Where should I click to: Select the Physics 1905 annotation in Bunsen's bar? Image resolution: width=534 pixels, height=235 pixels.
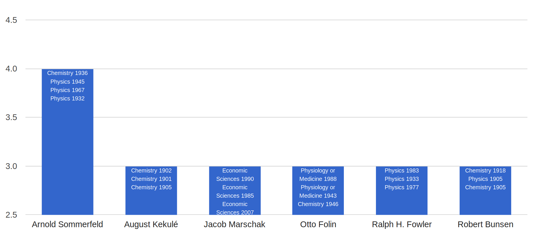pyautogui.click(x=485, y=179)
